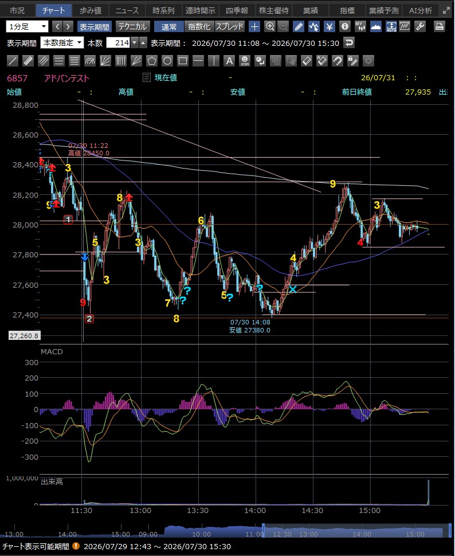Open the ICON stamp tool
455x556 pixels.
pos(245,61)
